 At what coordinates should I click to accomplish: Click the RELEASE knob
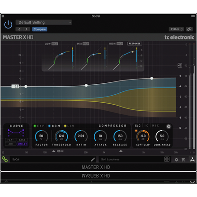click(120, 136)
